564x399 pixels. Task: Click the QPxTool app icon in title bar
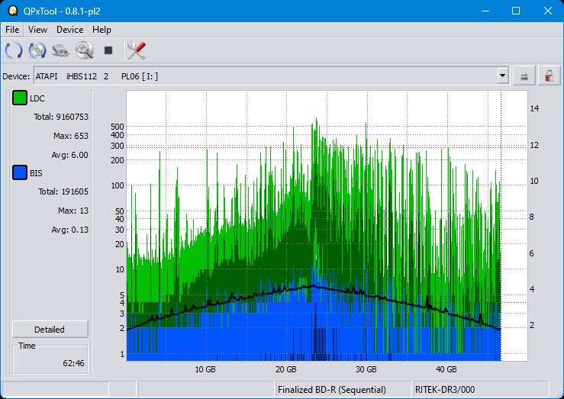(12, 11)
